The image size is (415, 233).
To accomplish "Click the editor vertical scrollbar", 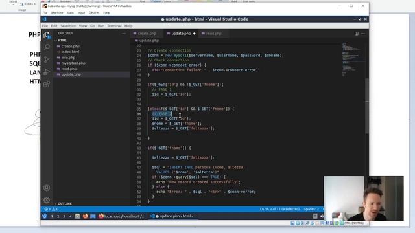I will [x=367, y=105].
